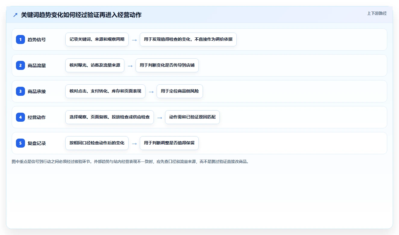Click the box 动作需和已验证原因匹配
Image resolution: width=399 pixels, height=235 pixels.
click(x=192, y=117)
